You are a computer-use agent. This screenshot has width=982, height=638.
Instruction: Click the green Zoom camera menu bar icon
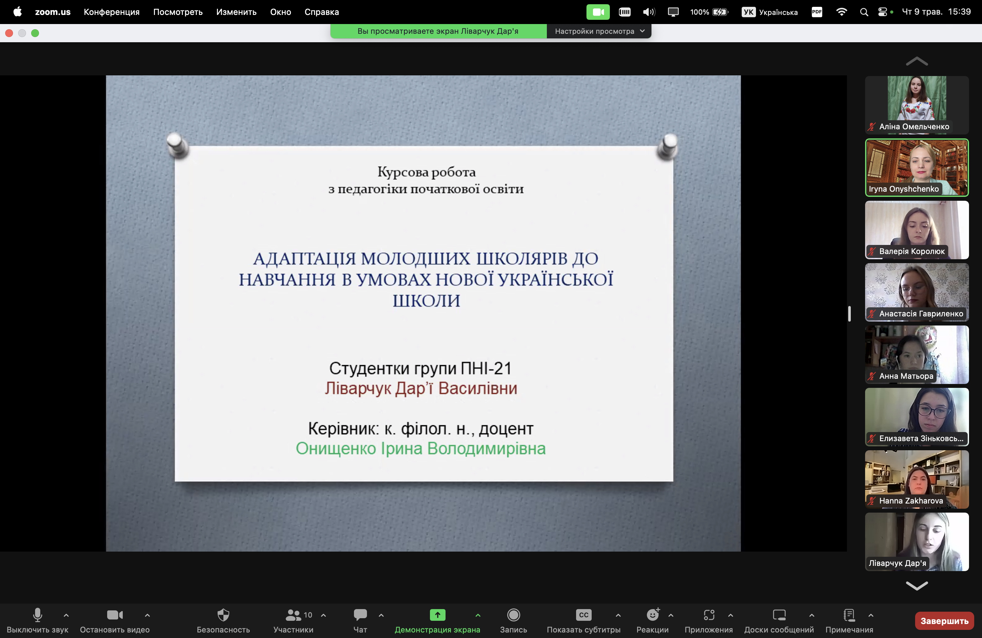598,12
